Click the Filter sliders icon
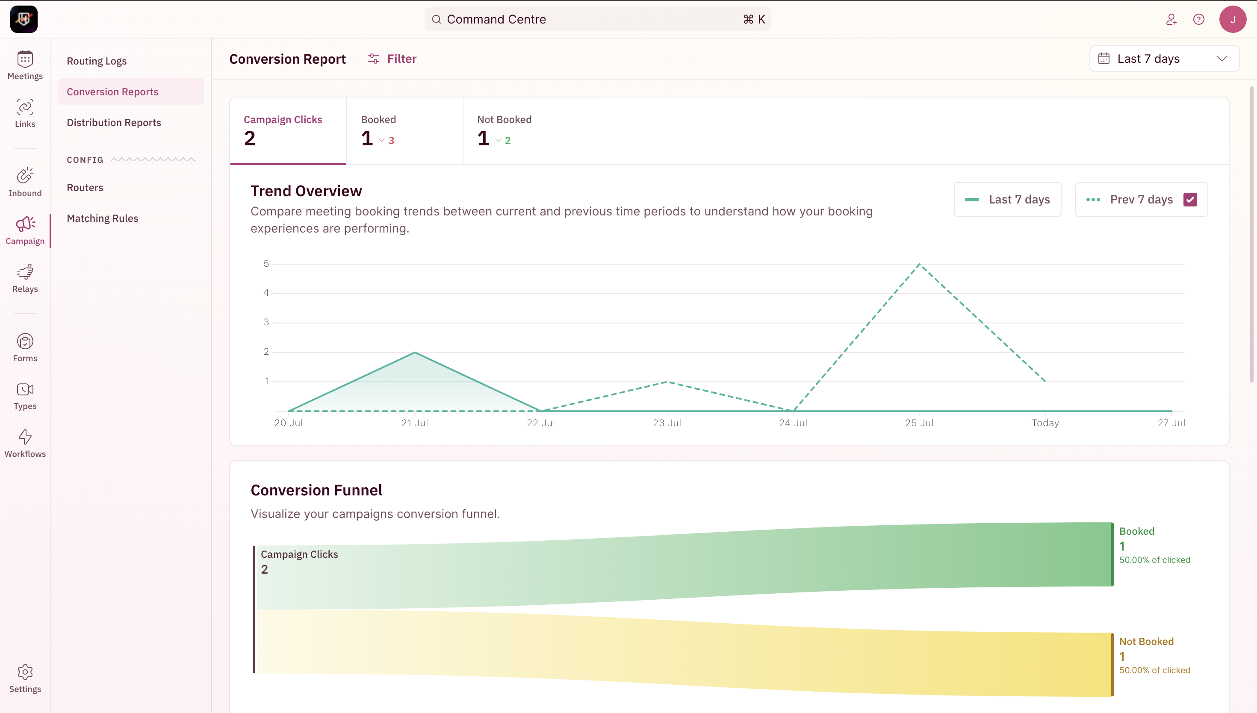Viewport: 1257px width, 713px height. point(374,59)
